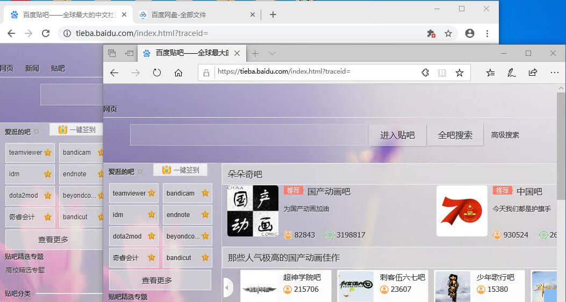Click Edge 'set tabs aside' icon
The height and width of the screenshot is (302, 566).
129,53
